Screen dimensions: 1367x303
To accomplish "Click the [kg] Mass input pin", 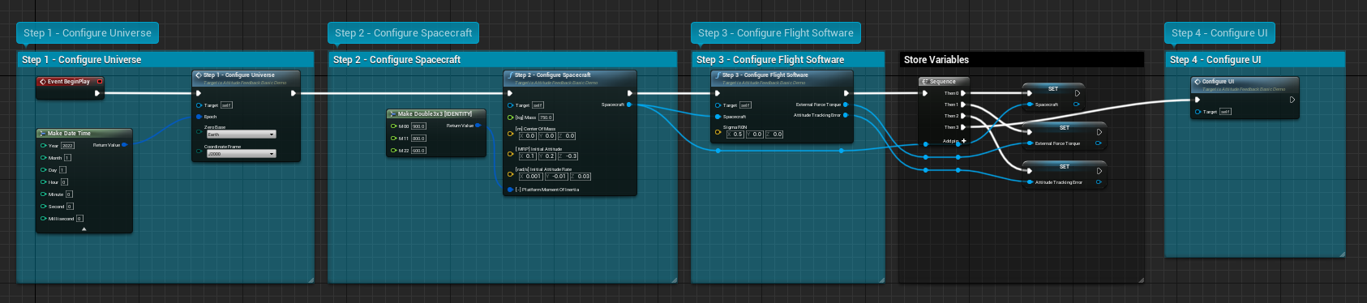I will coord(510,117).
